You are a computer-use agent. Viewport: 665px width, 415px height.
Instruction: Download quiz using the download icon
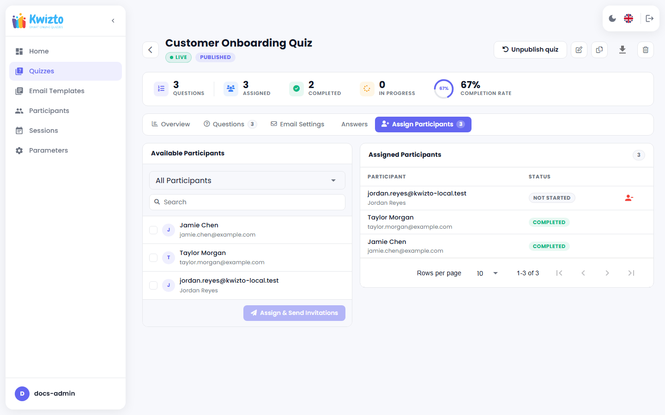point(623,50)
